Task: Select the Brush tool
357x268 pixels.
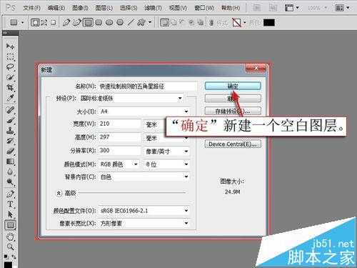Action: (x=10, y=120)
